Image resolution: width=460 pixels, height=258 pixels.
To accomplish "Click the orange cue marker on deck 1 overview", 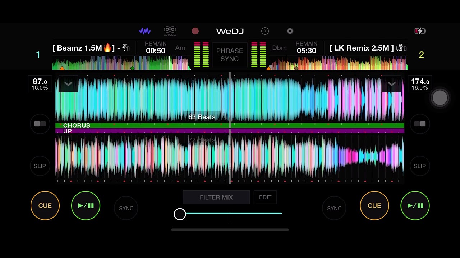I will pyautogui.click(x=62, y=68).
